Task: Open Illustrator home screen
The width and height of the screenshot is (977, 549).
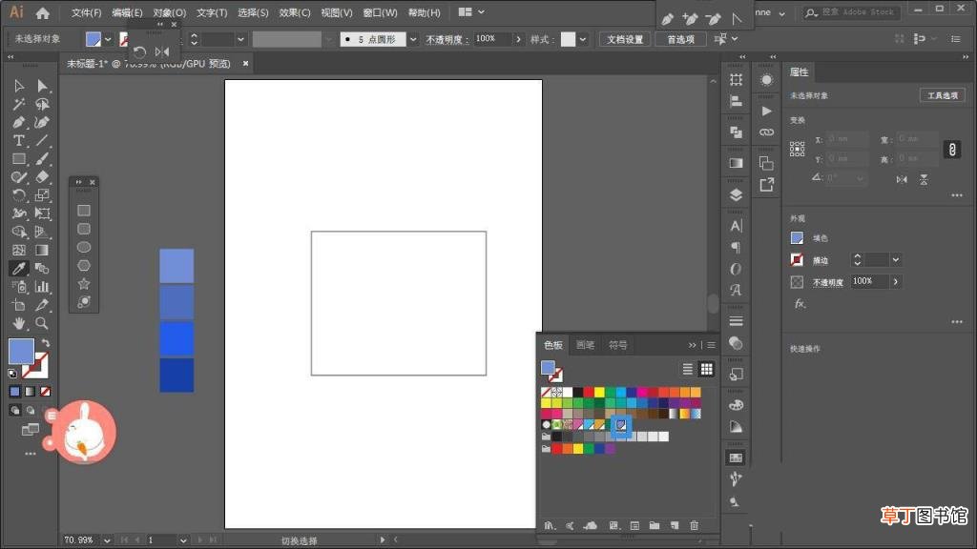Action: (x=42, y=12)
